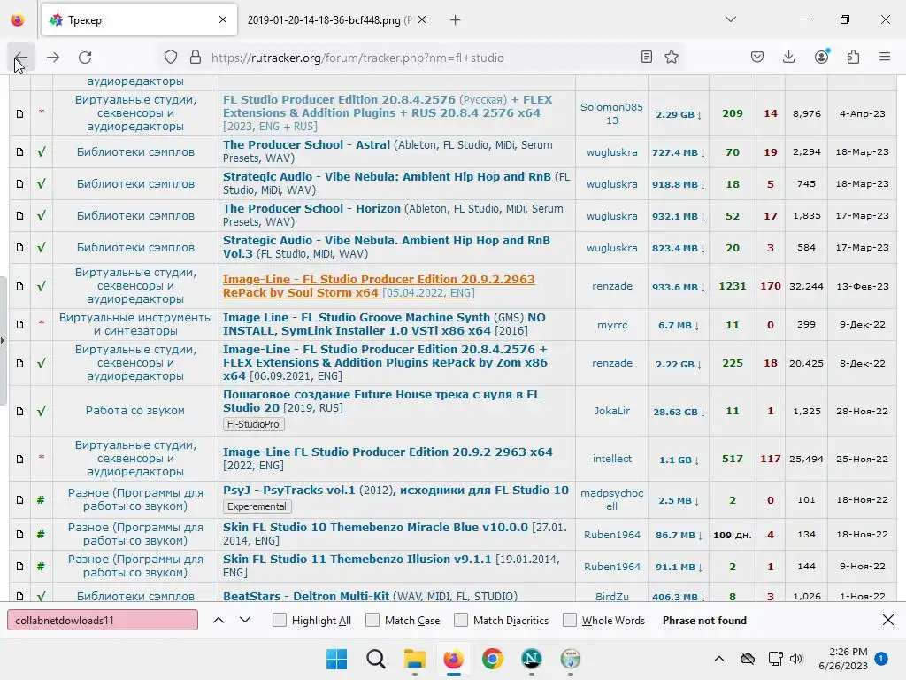Click the forward navigation arrow
Viewport: 906px width, 680px height.
53,58
